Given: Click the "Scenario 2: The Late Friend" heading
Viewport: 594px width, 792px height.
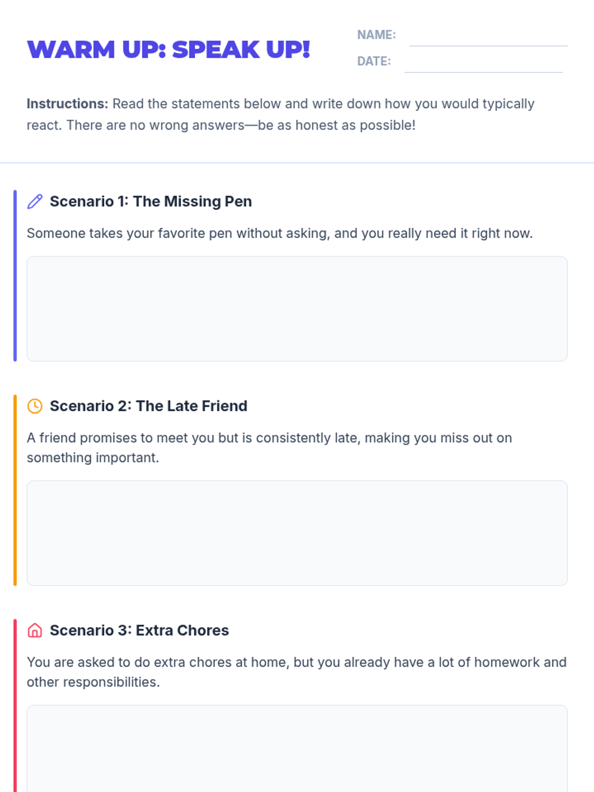Looking at the screenshot, I should (x=148, y=406).
